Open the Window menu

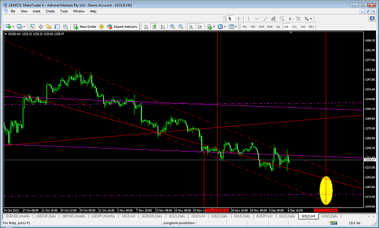[x=79, y=11]
